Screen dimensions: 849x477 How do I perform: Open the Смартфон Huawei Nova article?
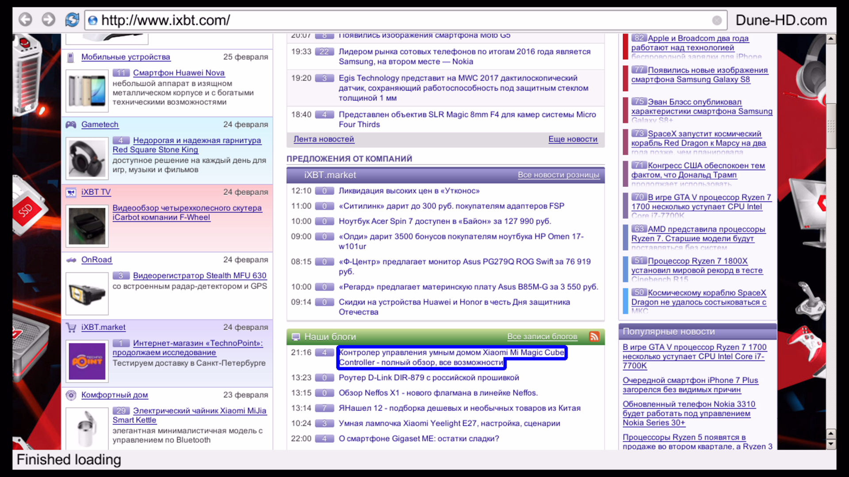tap(179, 73)
